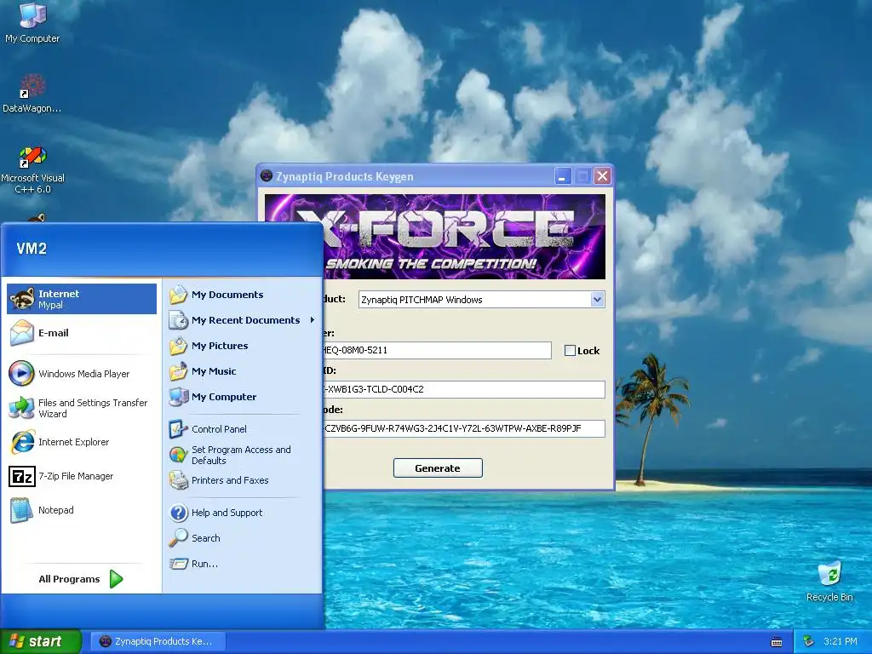Open My Computer desktop icon

(x=32, y=23)
